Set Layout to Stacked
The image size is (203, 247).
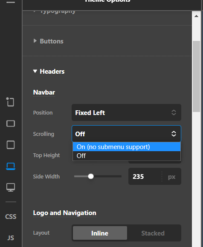click(x=153, y=233)
